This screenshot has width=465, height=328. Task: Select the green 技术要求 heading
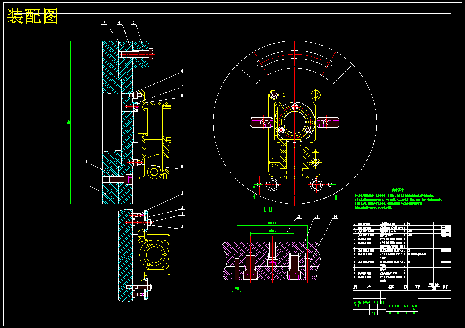[398, 190]
